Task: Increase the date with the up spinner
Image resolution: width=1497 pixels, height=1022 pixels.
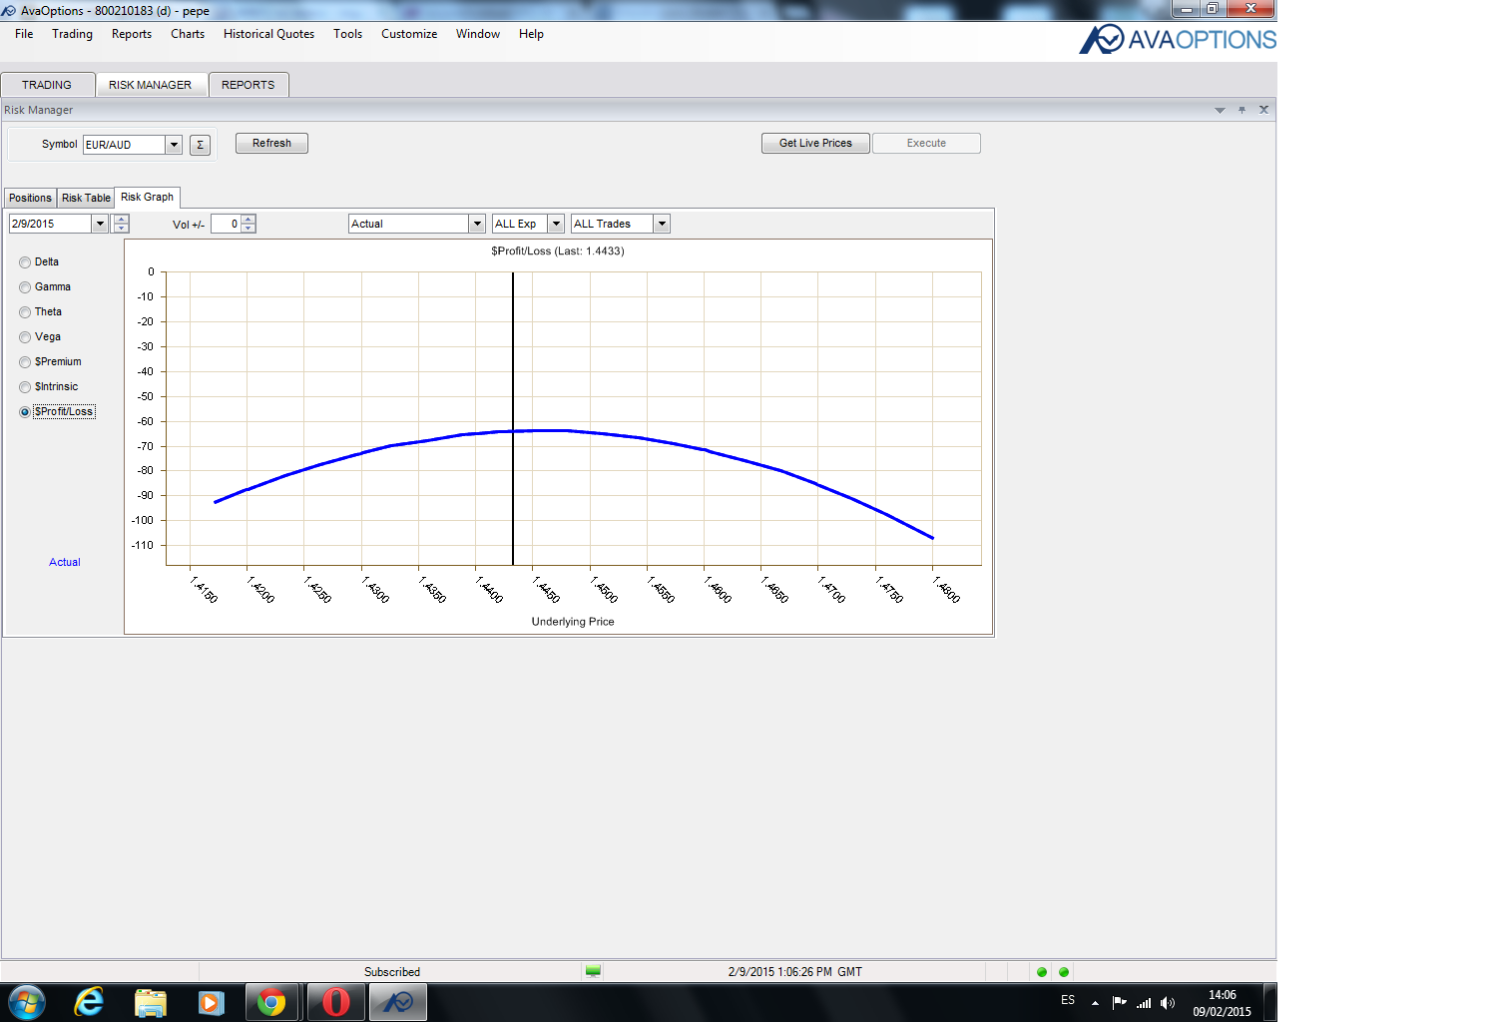Action: point(121,219)
